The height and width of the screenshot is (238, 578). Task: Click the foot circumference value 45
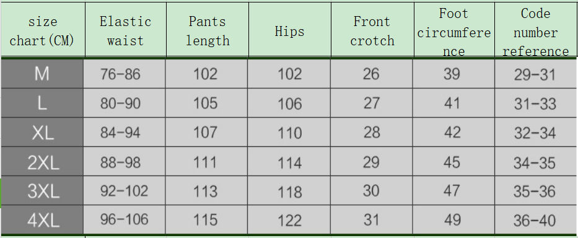tap(453, 161)
